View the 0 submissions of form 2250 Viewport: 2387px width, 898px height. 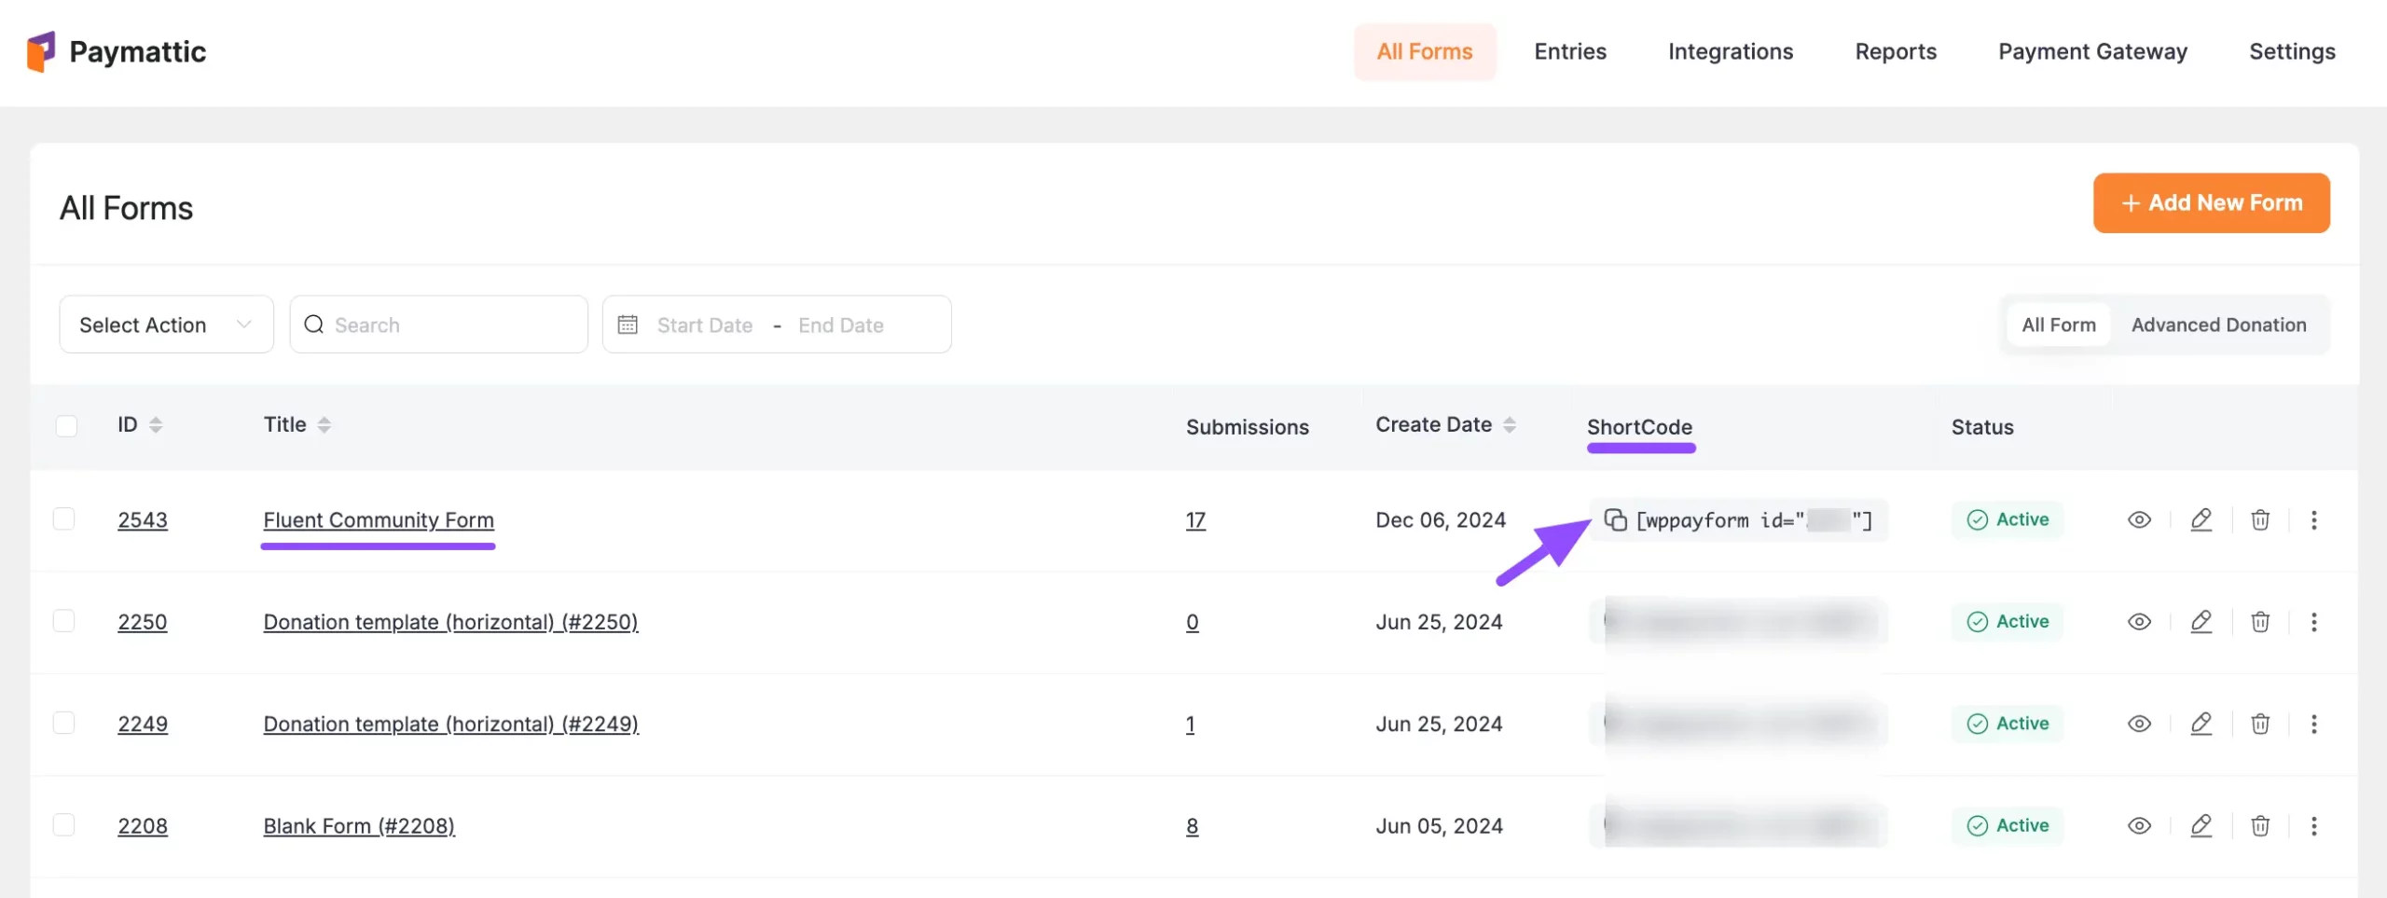coord(1192,622)
